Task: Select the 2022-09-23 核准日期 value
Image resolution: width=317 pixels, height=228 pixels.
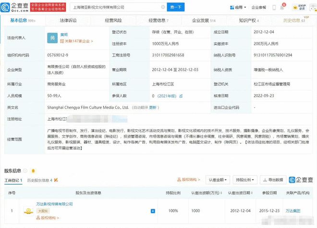Action: (x=264, y=96)
